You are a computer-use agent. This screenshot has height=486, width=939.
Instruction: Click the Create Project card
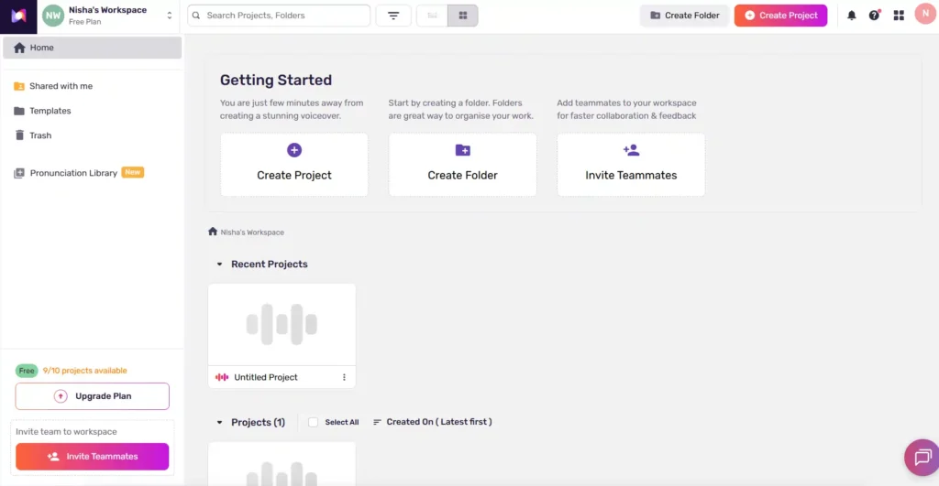coord(294,165)
